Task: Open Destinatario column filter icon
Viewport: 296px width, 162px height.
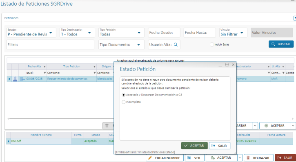Action: coord(268,67)
